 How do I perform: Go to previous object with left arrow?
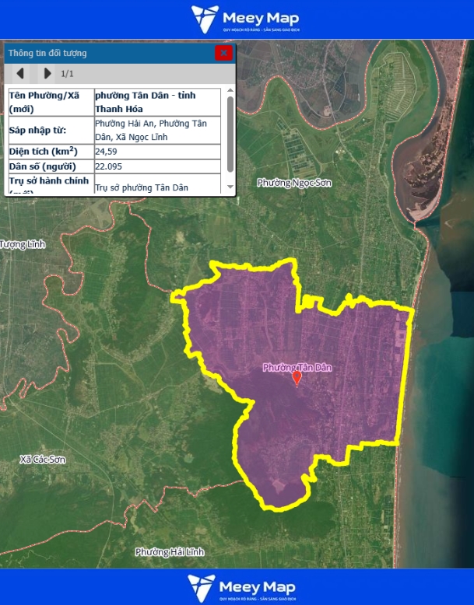[21, 74]
